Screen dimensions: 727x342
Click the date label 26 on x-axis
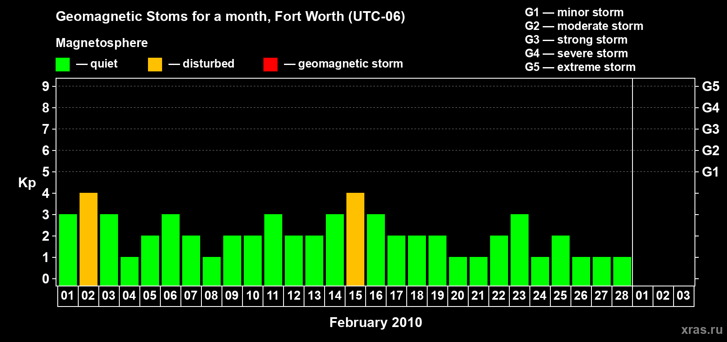[581, 295]
